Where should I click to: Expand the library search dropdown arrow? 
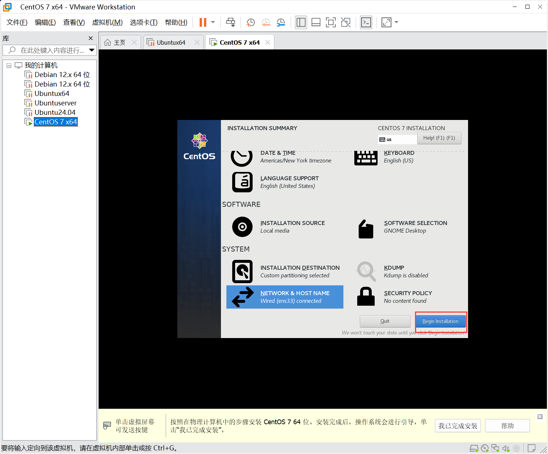92,50
